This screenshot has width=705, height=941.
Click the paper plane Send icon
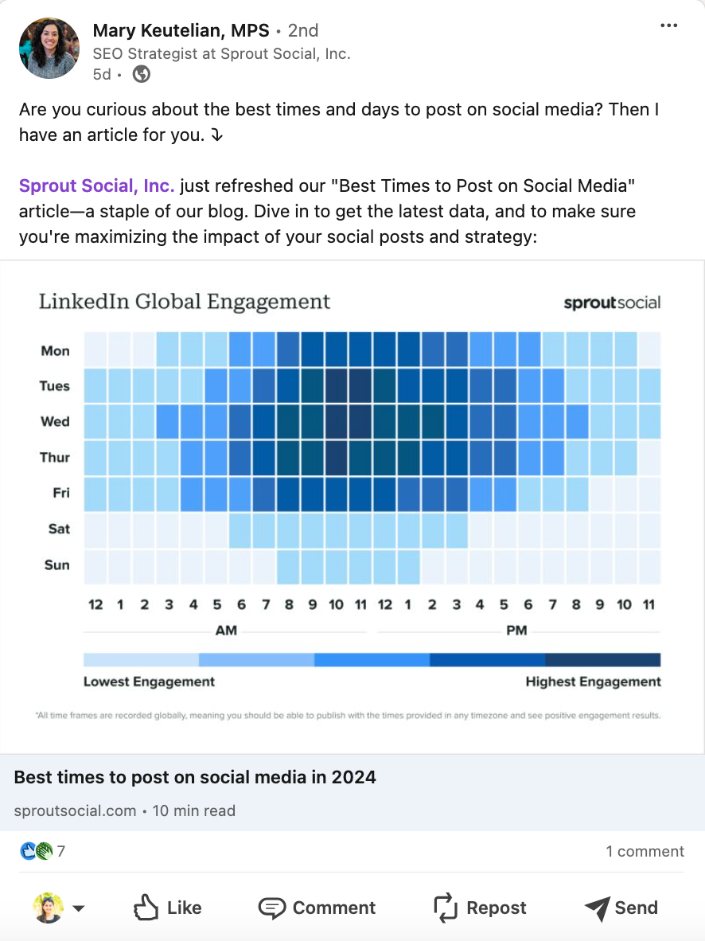[597, 908]
